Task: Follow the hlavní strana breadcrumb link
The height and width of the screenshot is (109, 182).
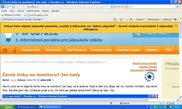Action: point(65,62)
